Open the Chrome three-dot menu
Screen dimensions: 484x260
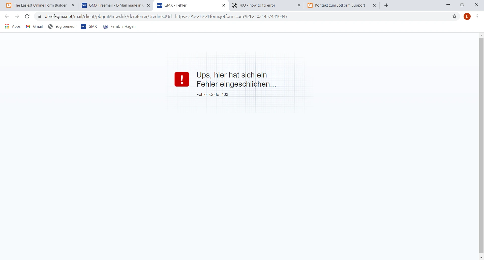(x=477, y=16)
